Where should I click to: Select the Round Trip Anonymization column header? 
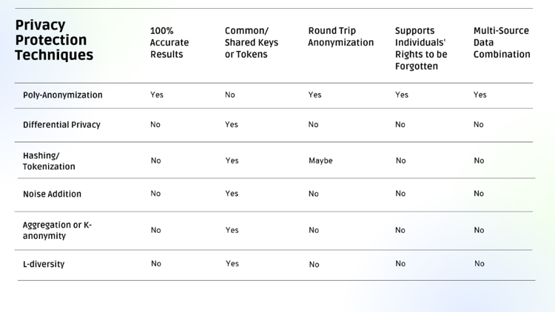(341, 37)
